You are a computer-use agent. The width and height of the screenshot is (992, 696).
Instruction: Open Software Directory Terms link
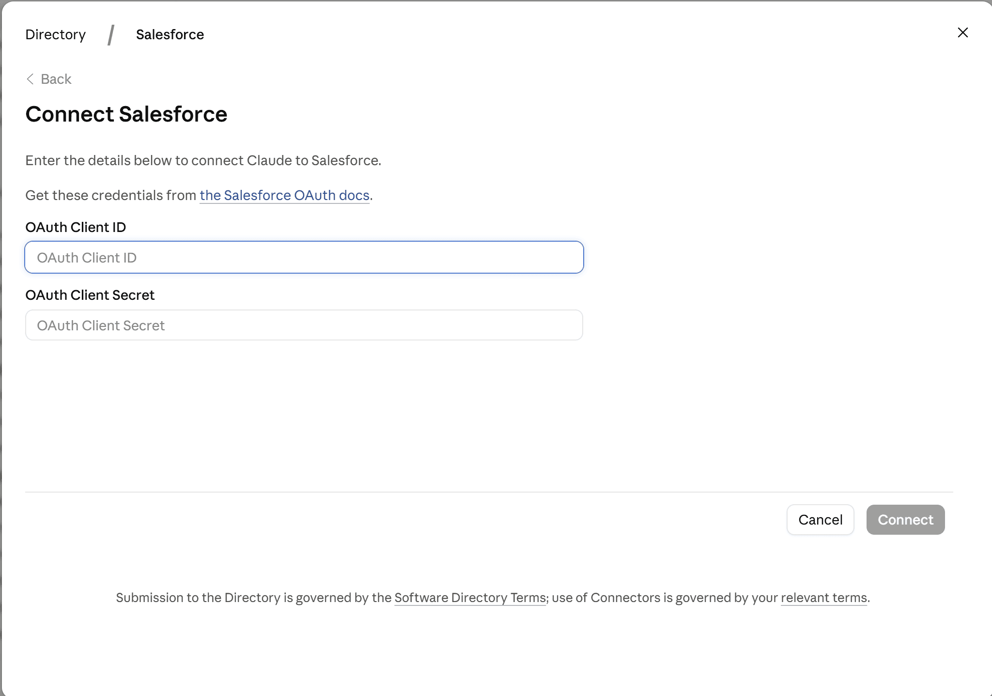coord(470,598)
